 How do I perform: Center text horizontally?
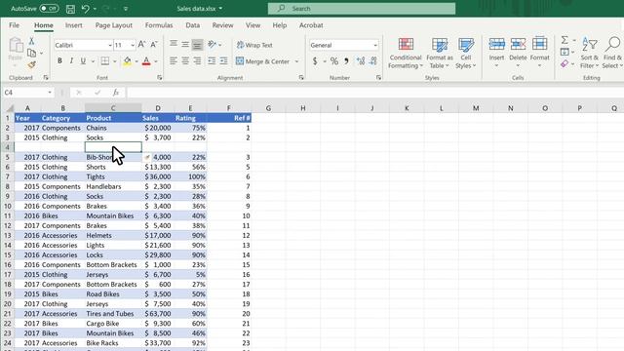point(185,60)
